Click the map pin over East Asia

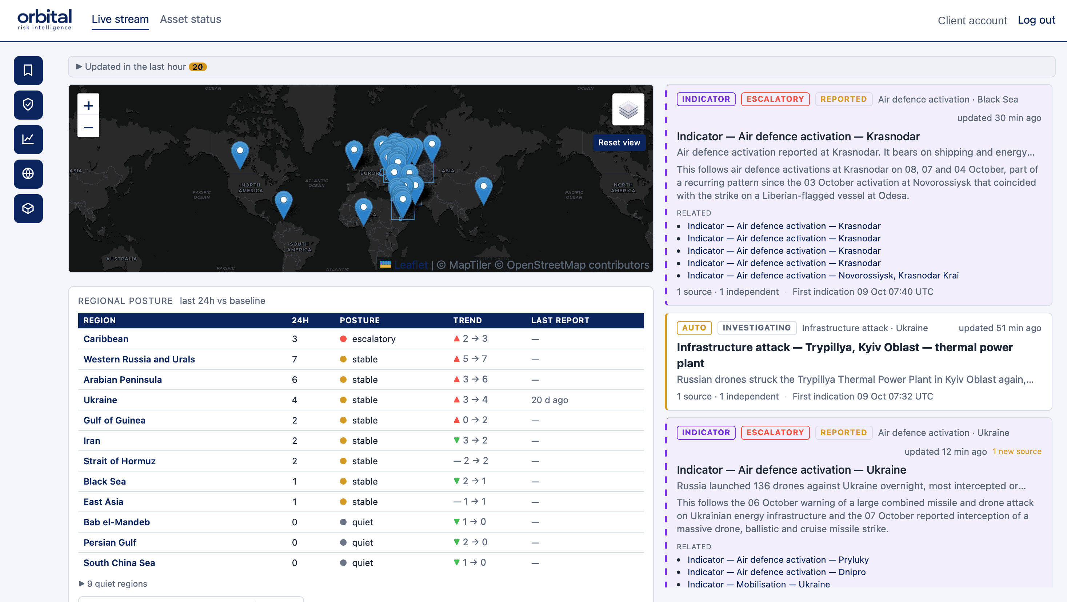[x=483, y=191]
